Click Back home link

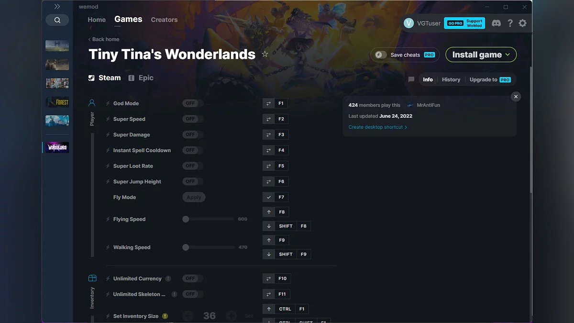tap(104, 39)
